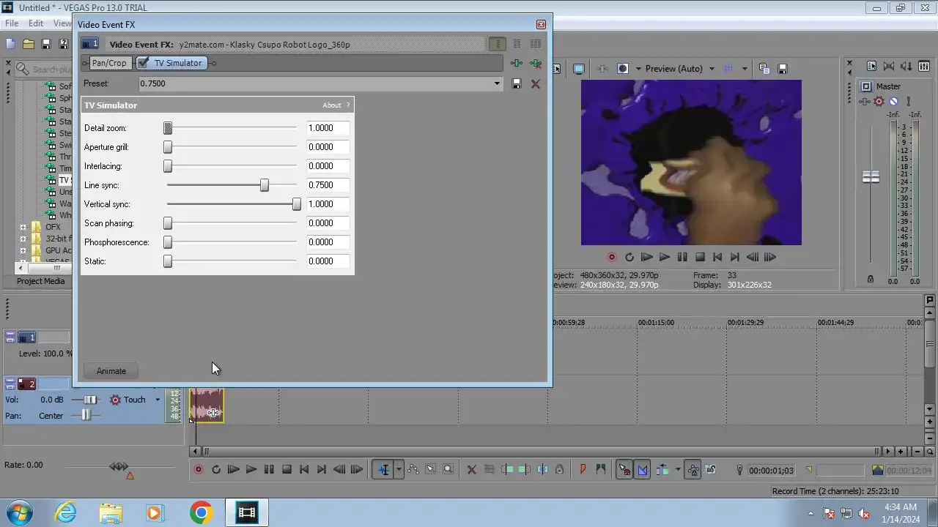Open the Preset dropdown list
The width and height of the screenshot is (938, 527).
click(497, 83)
